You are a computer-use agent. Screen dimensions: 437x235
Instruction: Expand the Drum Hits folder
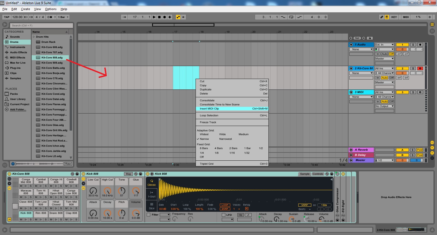coord(34,37)
